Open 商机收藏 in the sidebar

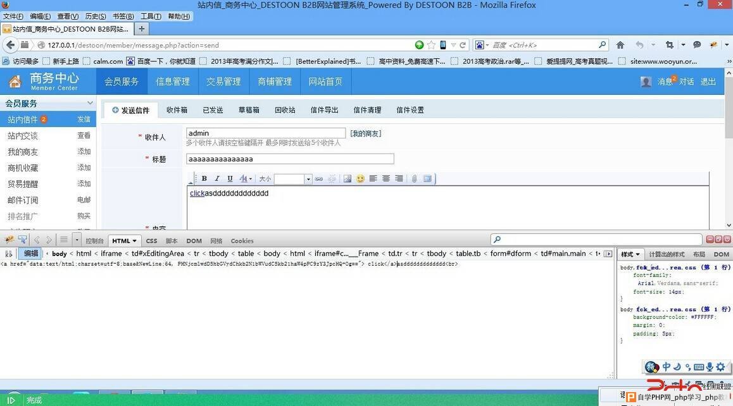coord(22,168)
